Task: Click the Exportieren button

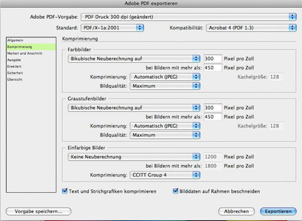Action: click(x=278, y=211)
